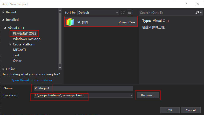Screen dimensions: 204x115
Task: Select PE平台插件2022 category
Action: 25,33
